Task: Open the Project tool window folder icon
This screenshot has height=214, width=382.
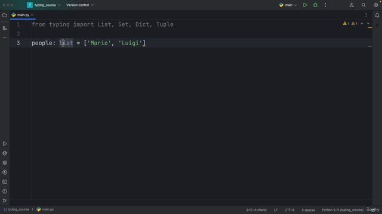Action: pyautogui.click(x=5, y=15)
